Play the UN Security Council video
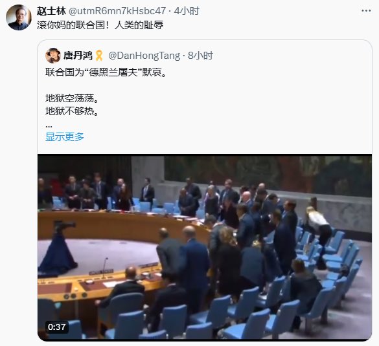379x346 pixels. (x=205, y=247)
